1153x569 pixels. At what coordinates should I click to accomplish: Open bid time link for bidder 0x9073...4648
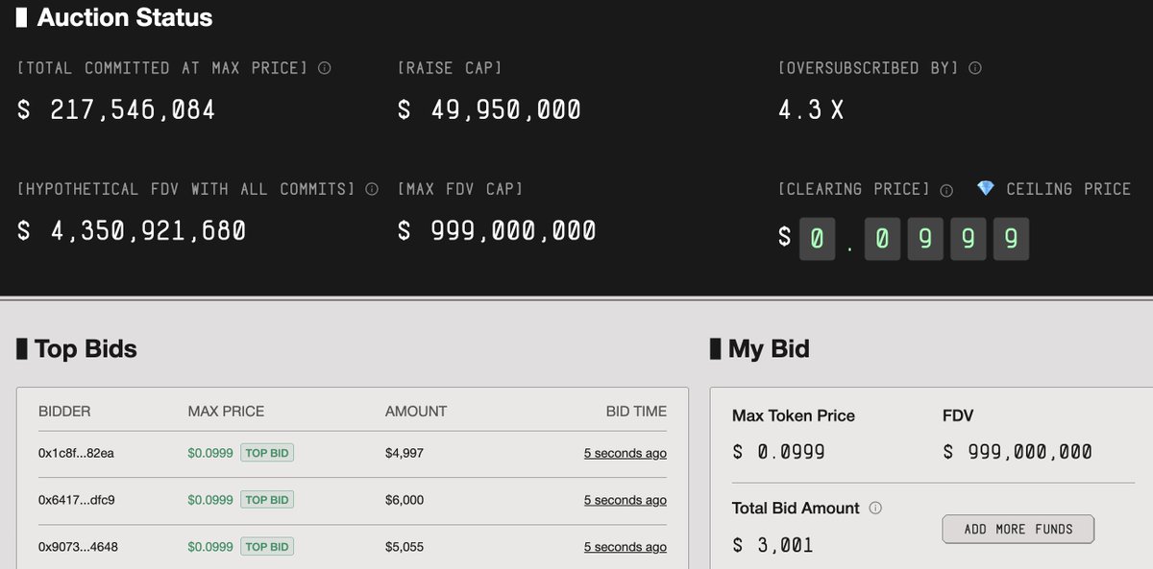click(625, 547)
